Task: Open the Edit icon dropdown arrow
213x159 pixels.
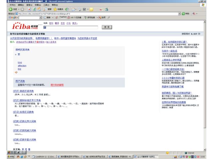Action: pyautogui.click(x=88, y=9)
